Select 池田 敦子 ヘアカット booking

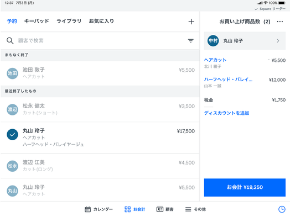coord(100,73)
